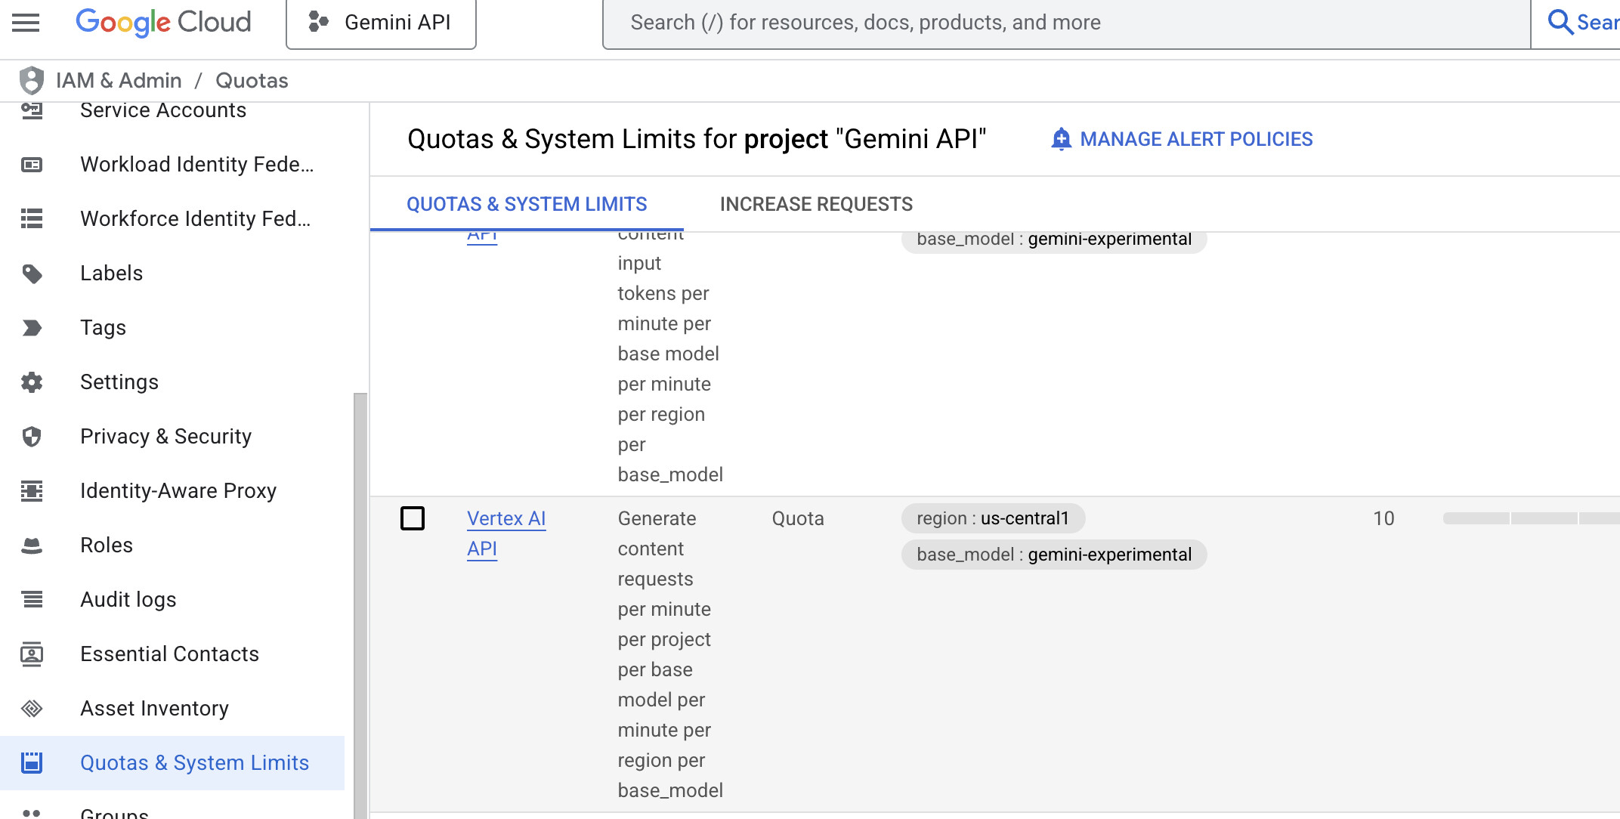1620x819 pixels.
Task: Click the Labels tag icon
Action: point(32,274)
